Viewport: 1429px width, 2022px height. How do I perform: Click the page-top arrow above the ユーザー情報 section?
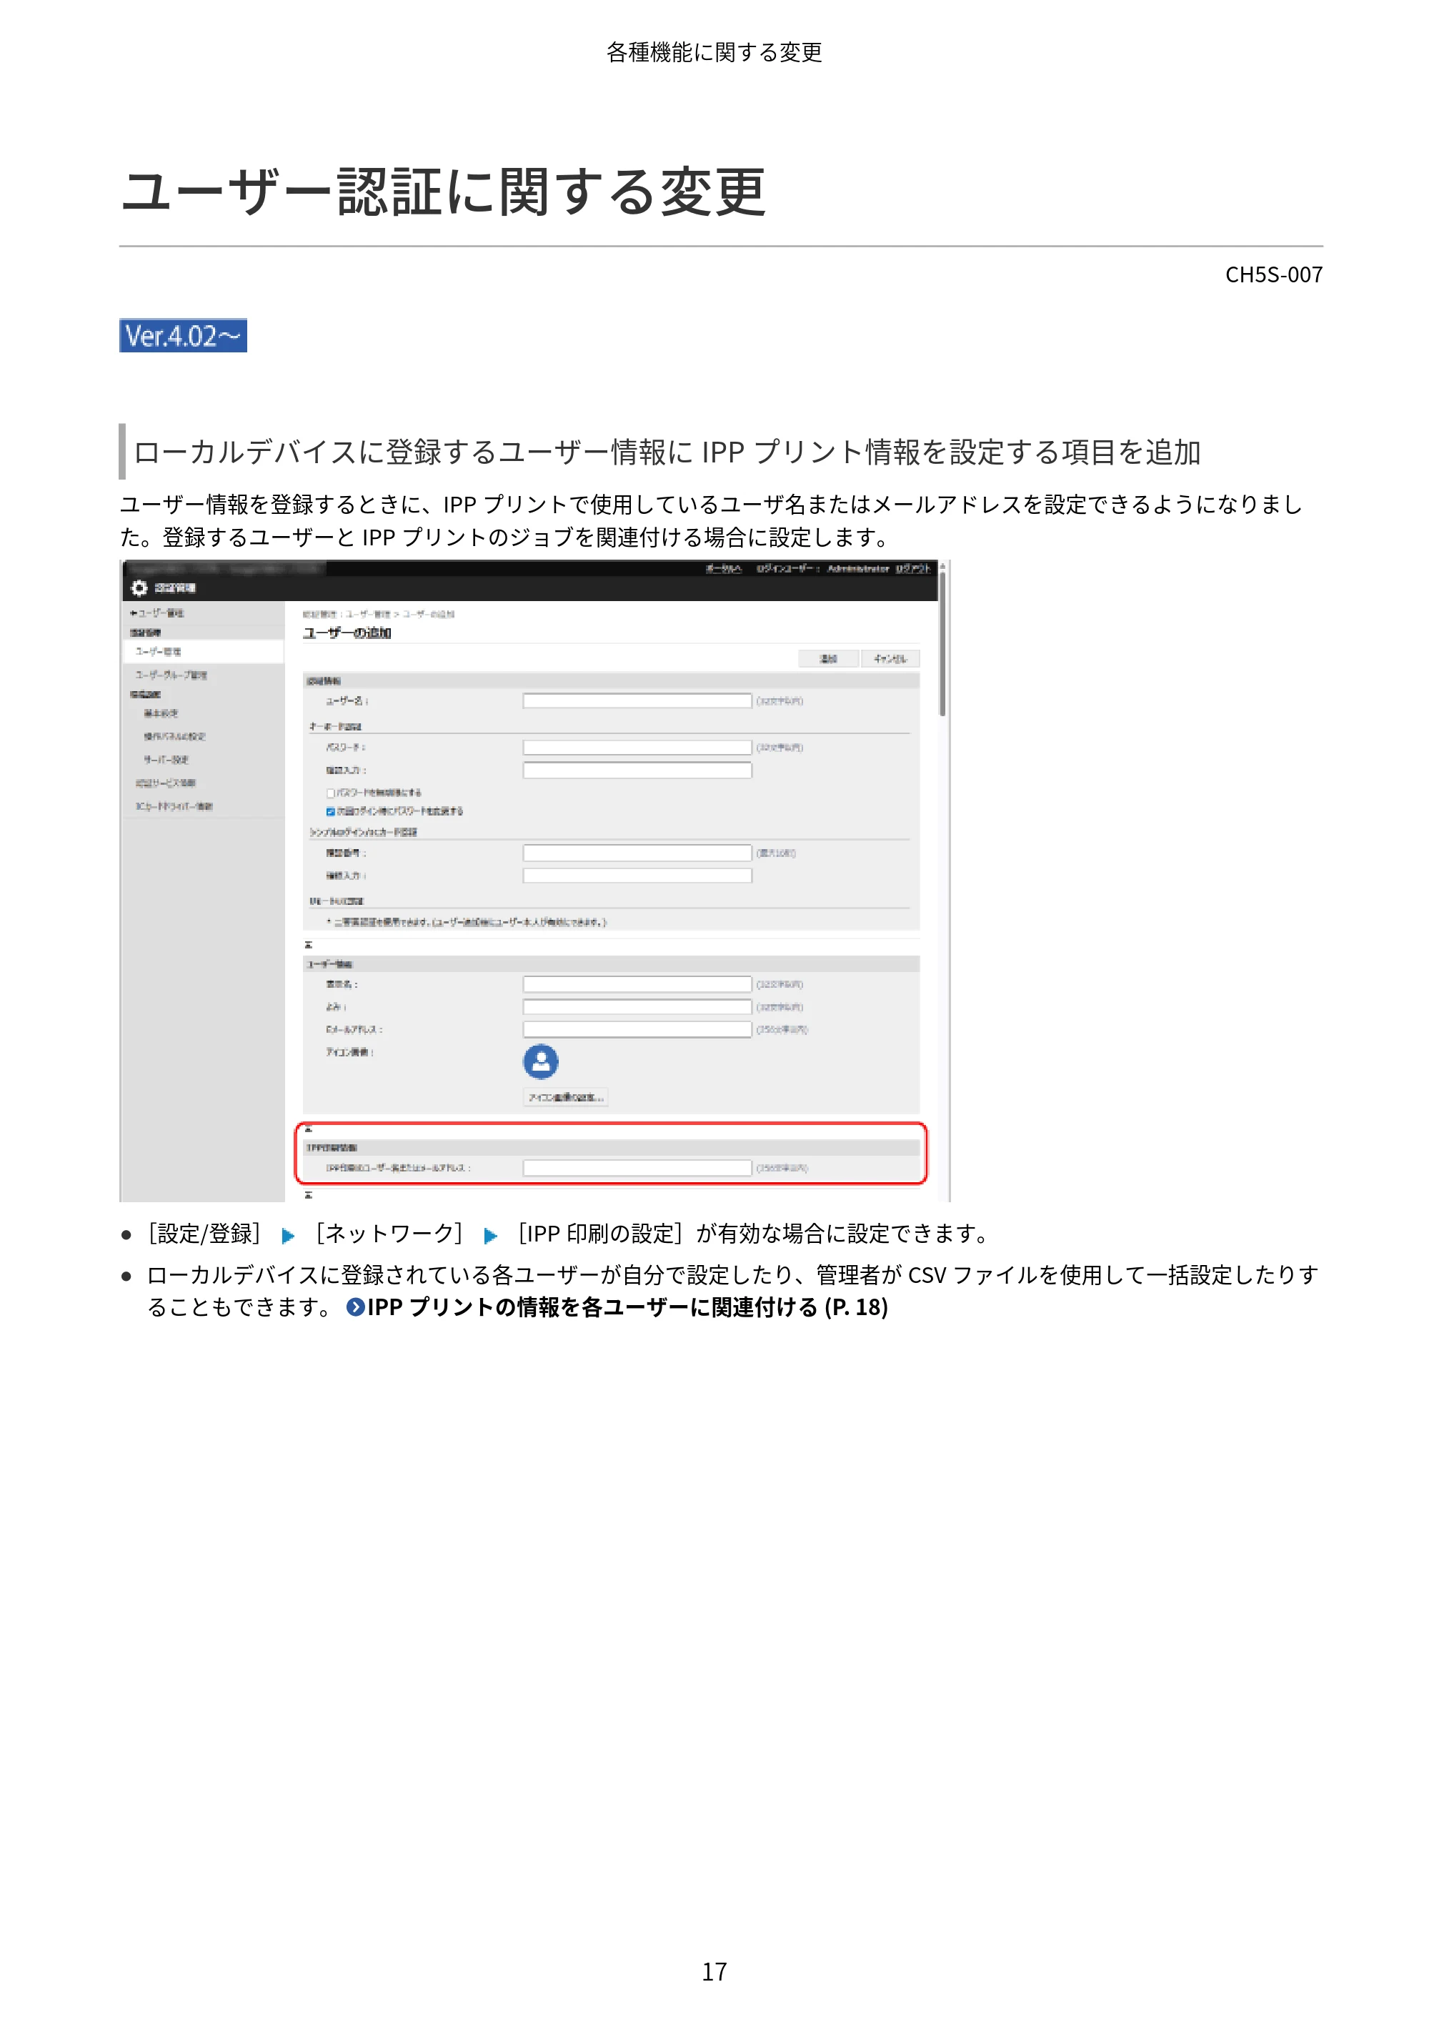click(x=308, y=945)
